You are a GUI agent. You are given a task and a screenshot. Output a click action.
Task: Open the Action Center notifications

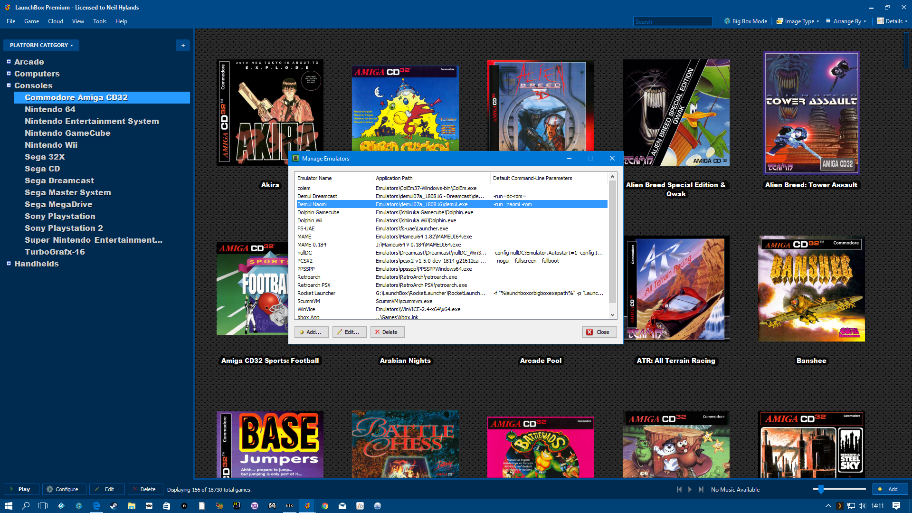896,506
